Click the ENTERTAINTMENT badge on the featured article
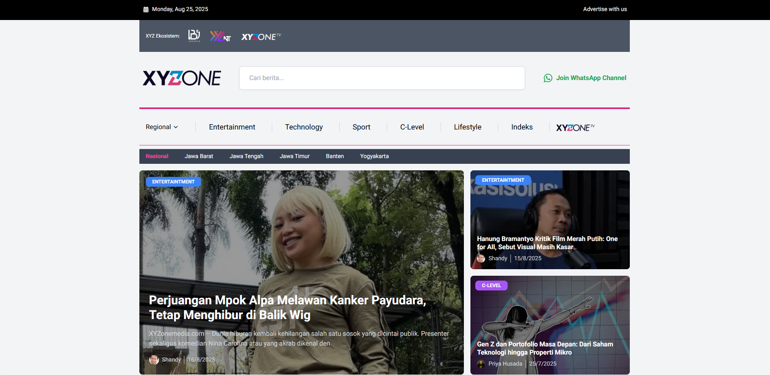 tap(173, 181)
